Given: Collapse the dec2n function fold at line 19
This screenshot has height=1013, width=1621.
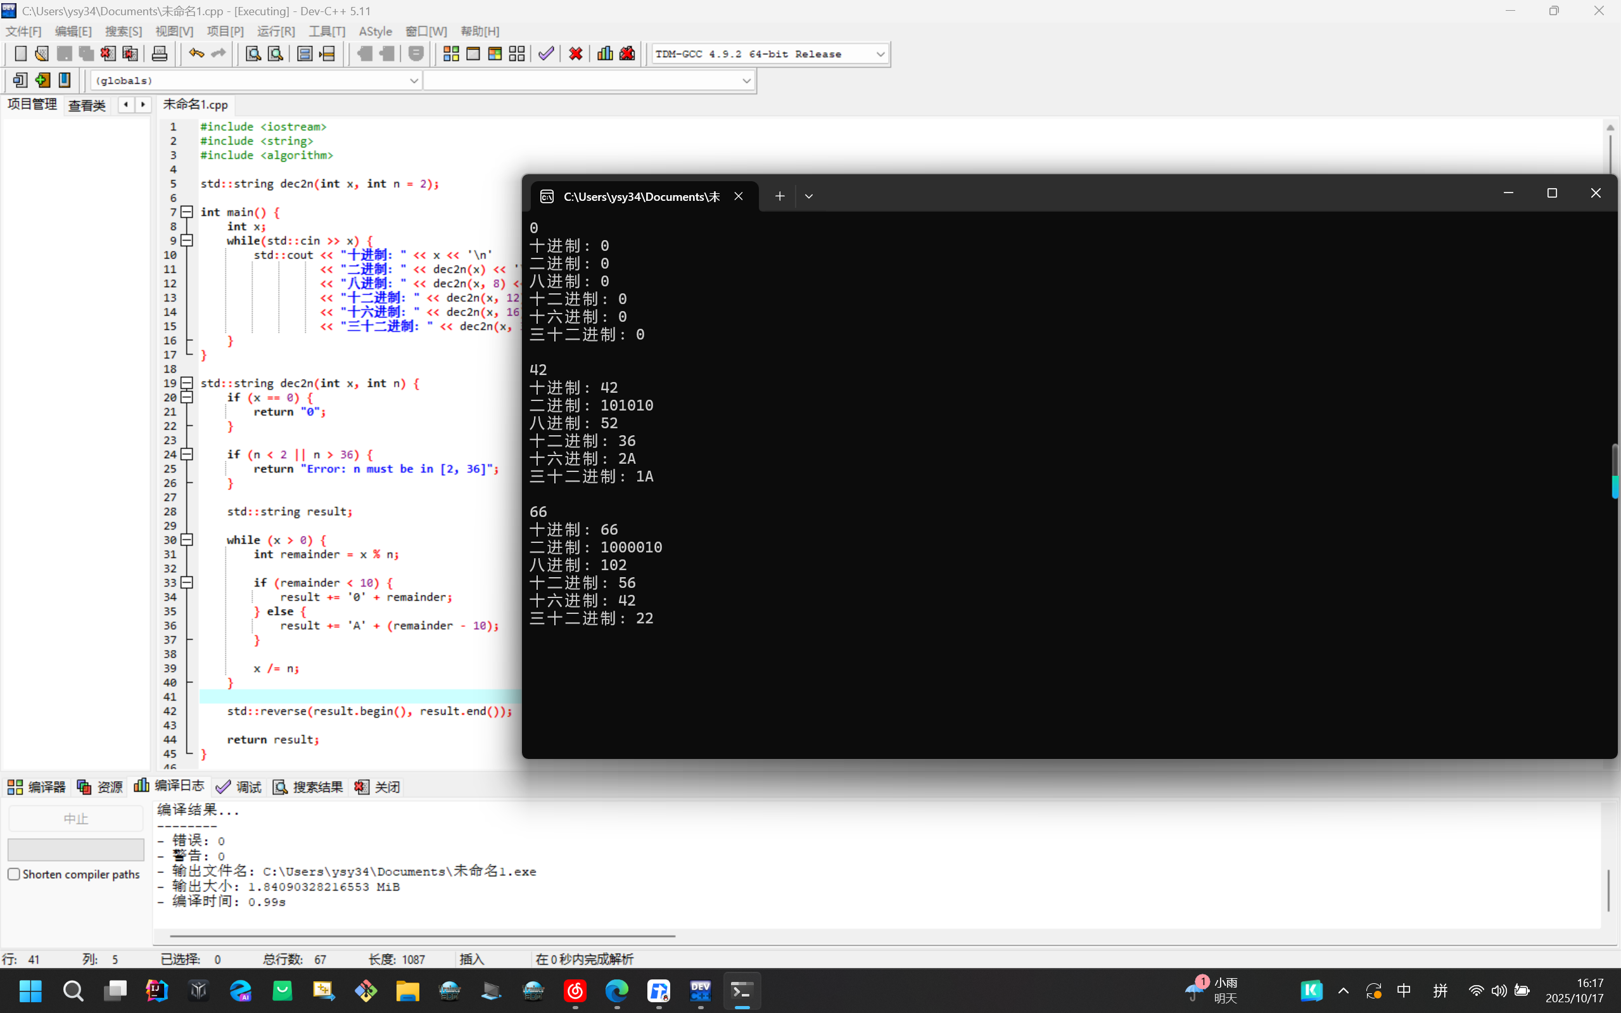Looking at the screenshot, I should coord(187,383).
